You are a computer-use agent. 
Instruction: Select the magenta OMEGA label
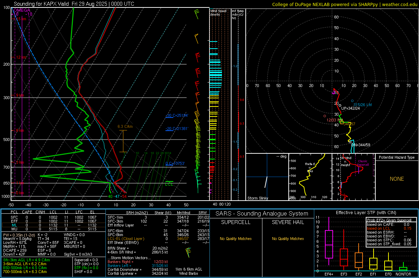point(22,10)
